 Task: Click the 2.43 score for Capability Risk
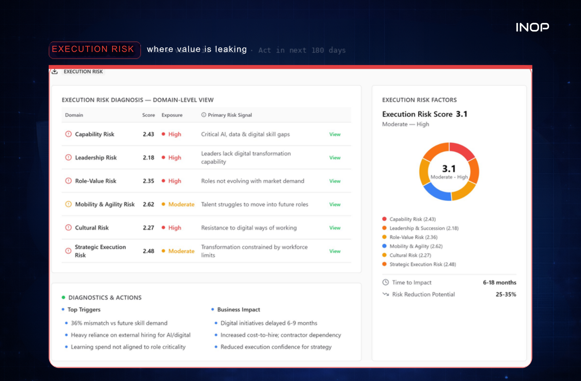pyautogui.click(x=148, y=134)
